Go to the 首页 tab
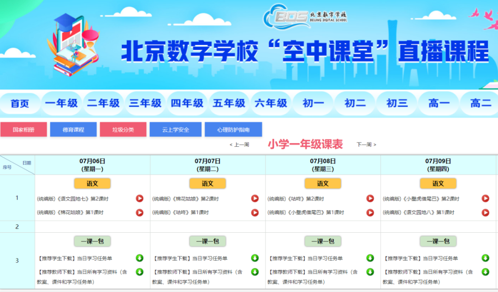The width and height of the screenshot is (498, 292). coord(19,103)
